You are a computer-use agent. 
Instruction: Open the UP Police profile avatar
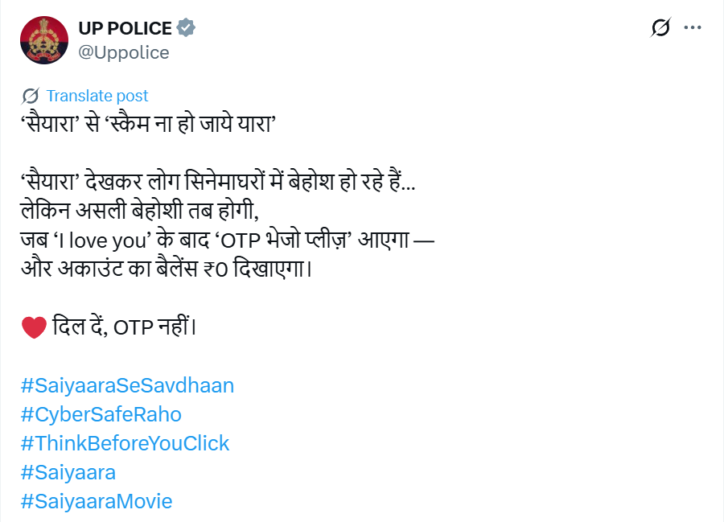click(x=44, y=40)
